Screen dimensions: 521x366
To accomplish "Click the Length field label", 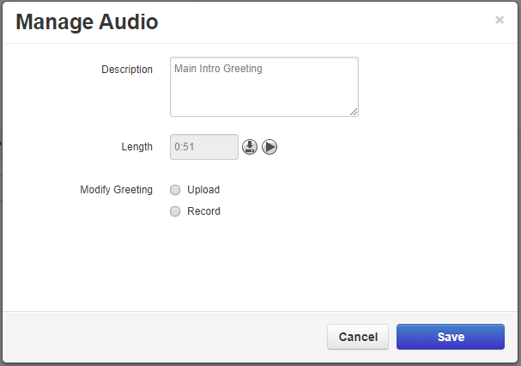I will click(x=137, y=147).
